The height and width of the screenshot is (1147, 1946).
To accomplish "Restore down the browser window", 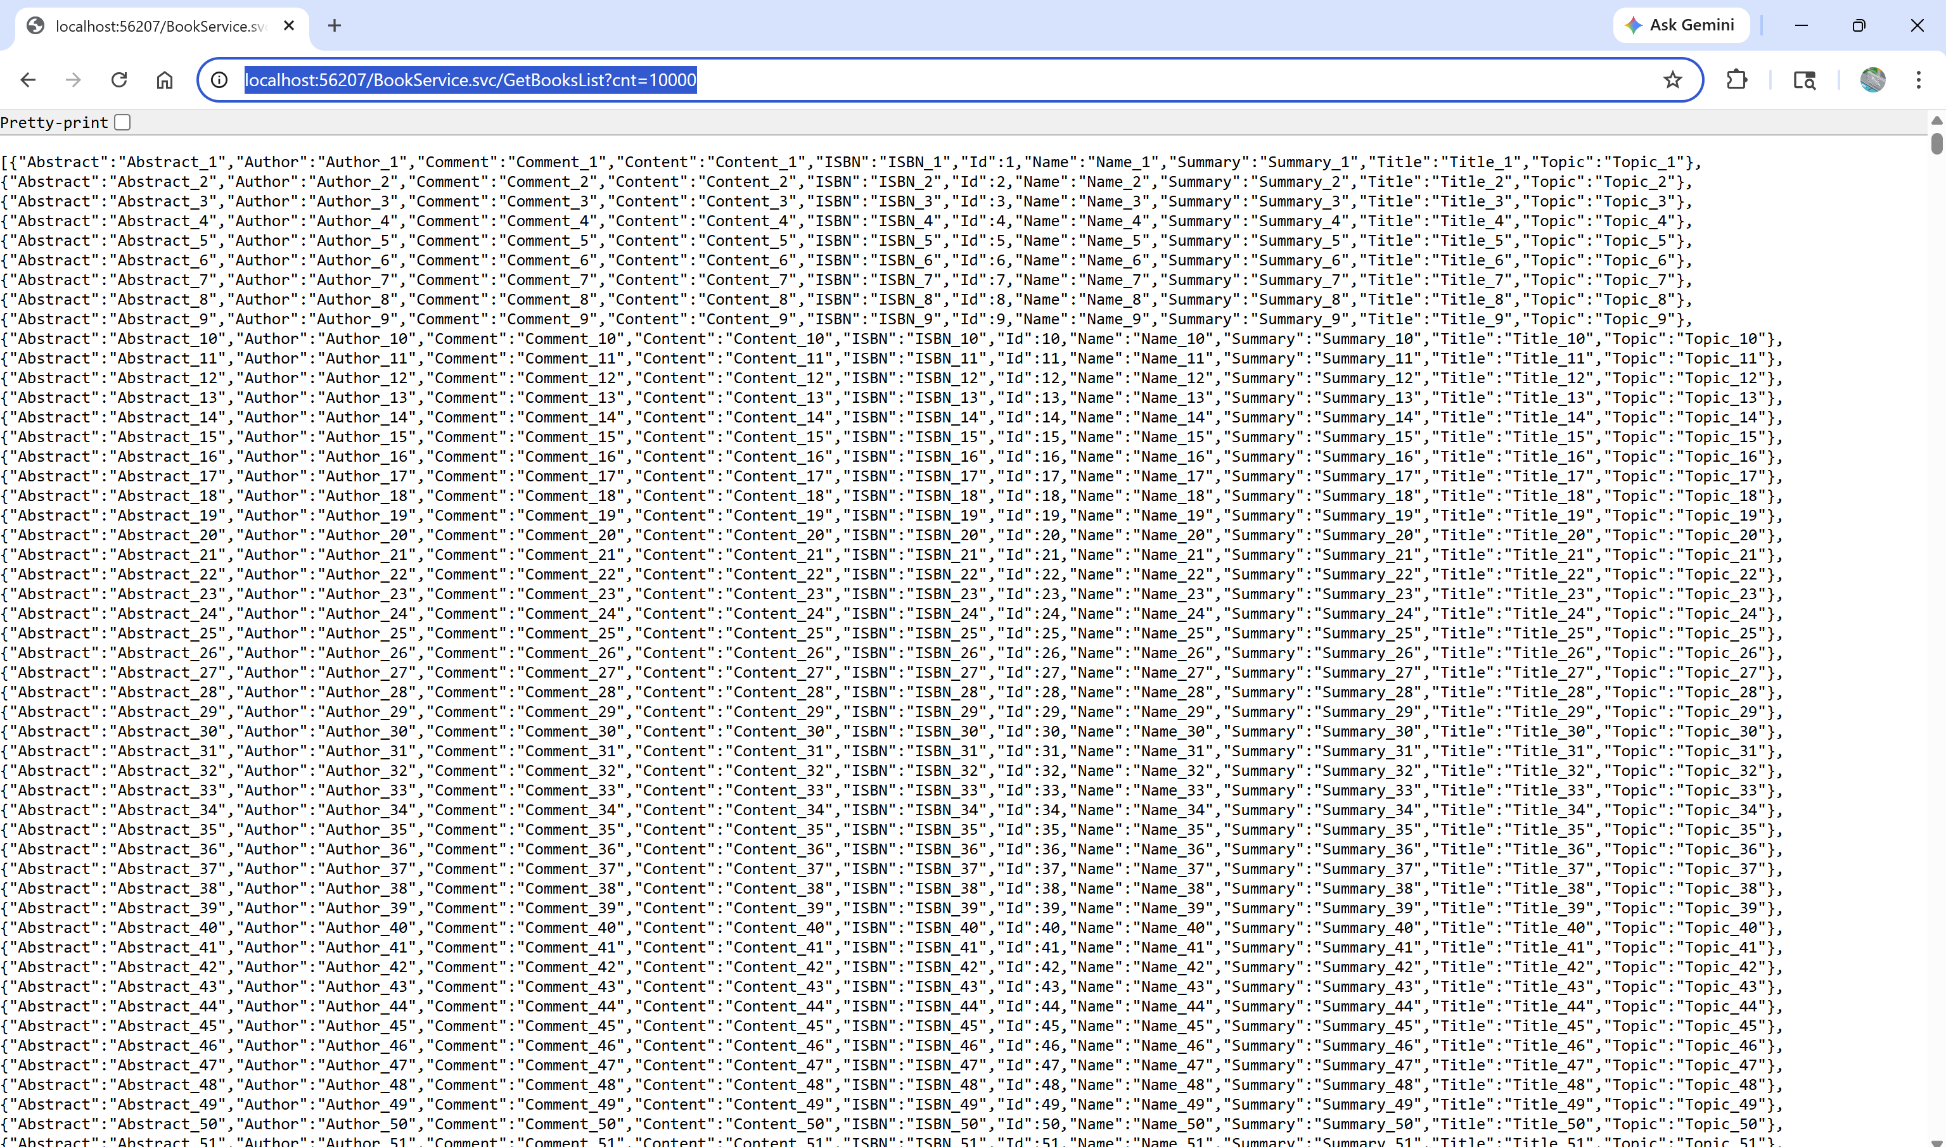I will [x=1859, y=25].
